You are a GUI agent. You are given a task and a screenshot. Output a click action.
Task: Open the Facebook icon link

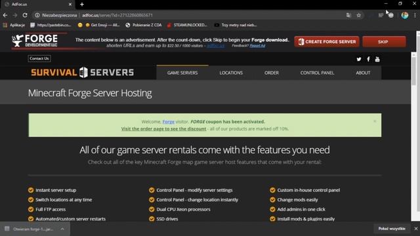click(x=368, y=59)
